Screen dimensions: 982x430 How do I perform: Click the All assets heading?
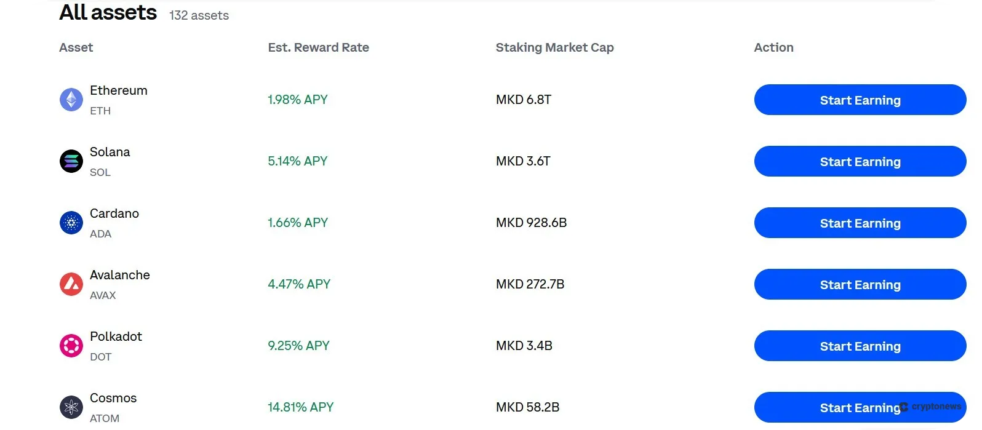tap(108, 12)
